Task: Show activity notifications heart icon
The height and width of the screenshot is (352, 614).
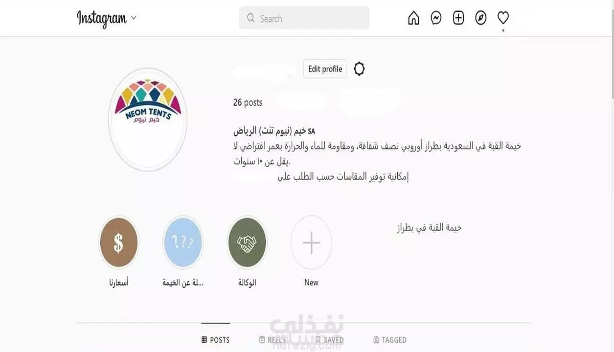Action: [x=503, y=18]
